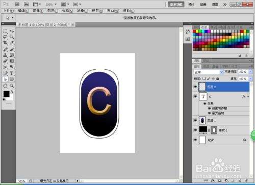Select the Pen tool

point(5,73)
